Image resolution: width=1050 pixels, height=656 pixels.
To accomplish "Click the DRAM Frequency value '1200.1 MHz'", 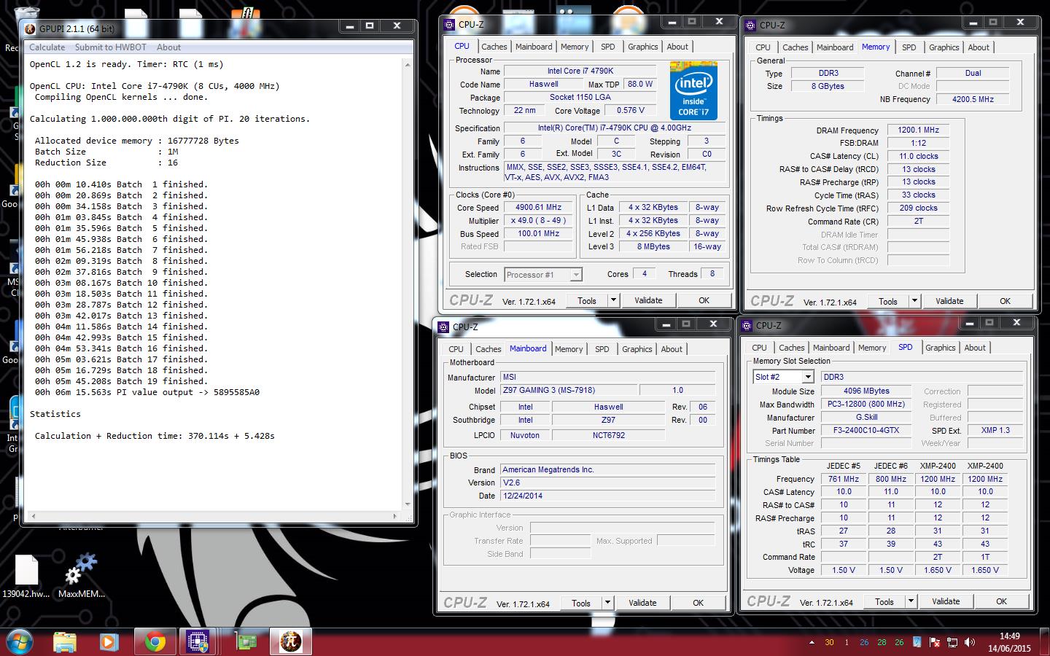I will 918,130.
